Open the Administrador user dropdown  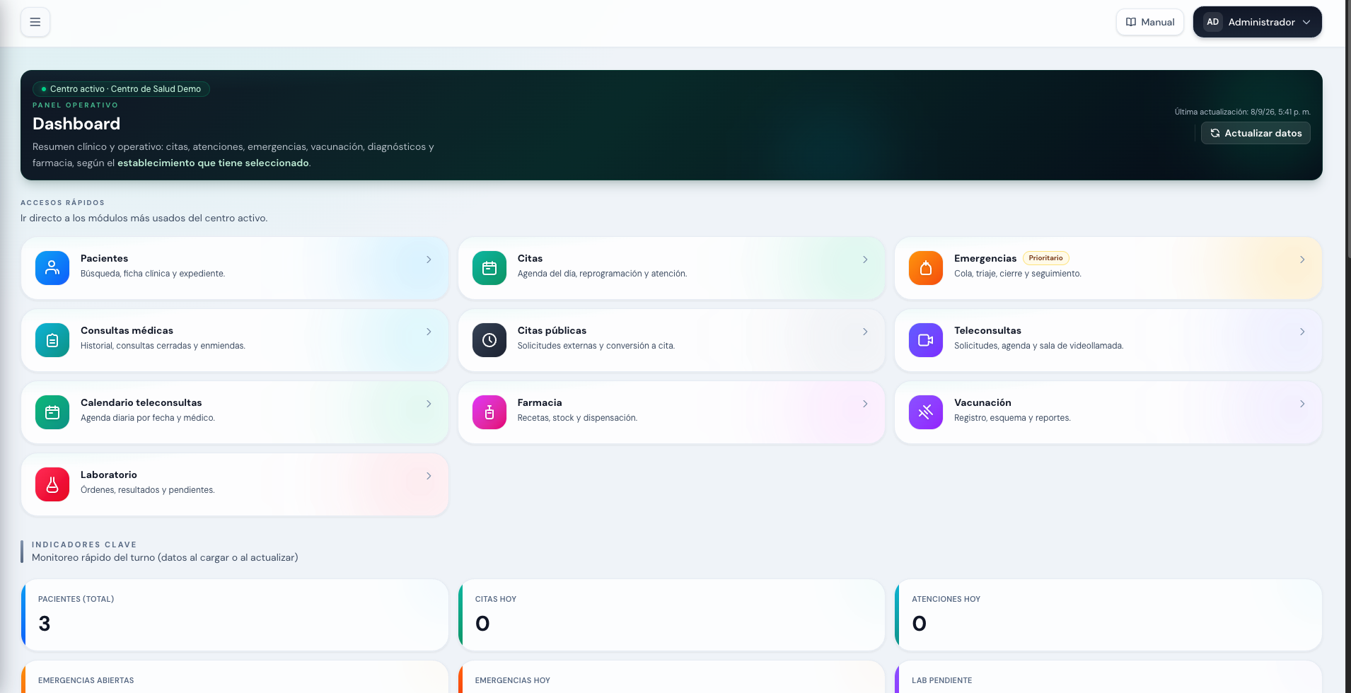click(1257, 22)
